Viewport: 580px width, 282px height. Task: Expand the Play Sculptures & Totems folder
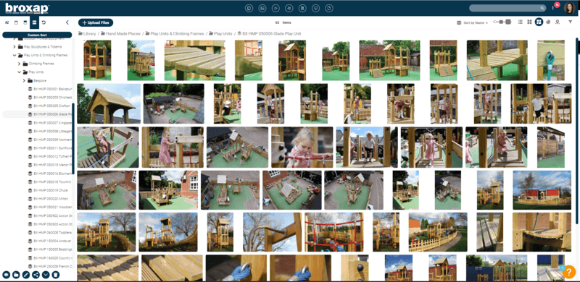(14, 47)
